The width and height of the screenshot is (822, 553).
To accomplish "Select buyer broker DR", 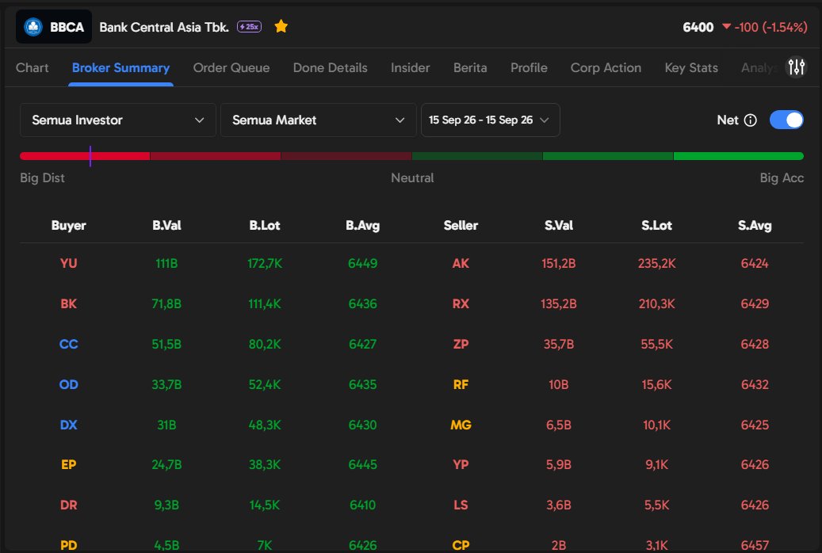I will (69, 505).
